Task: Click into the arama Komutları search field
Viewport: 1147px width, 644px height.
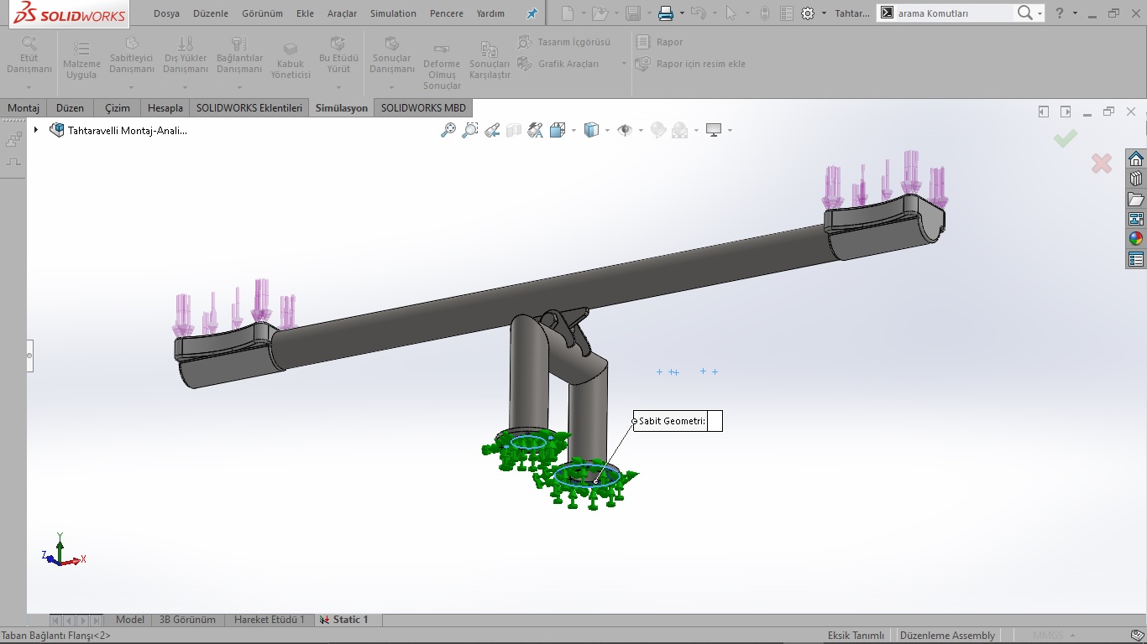Action: [954, 13]
